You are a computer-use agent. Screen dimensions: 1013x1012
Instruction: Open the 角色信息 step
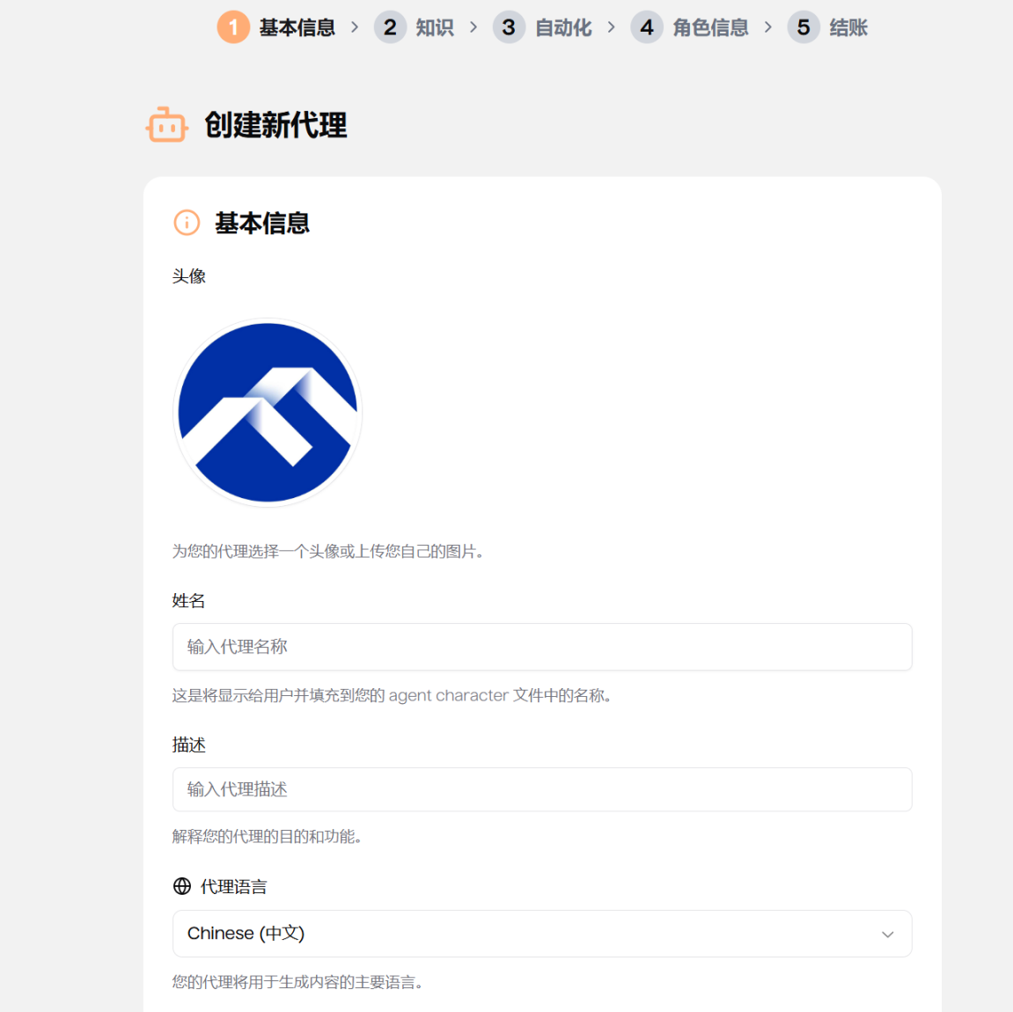710,28
